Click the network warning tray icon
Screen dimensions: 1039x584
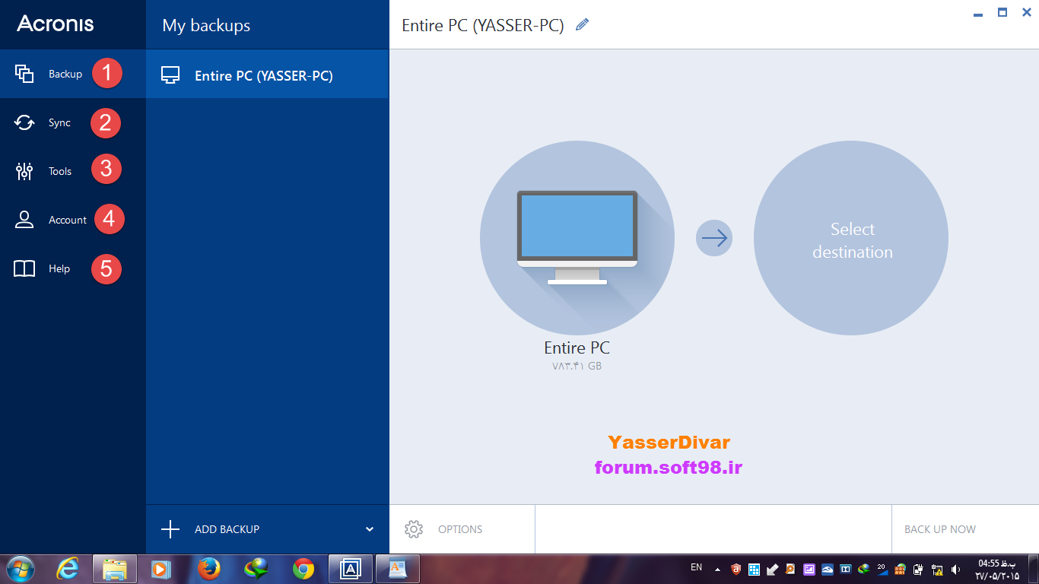click(x=937, y=569)
